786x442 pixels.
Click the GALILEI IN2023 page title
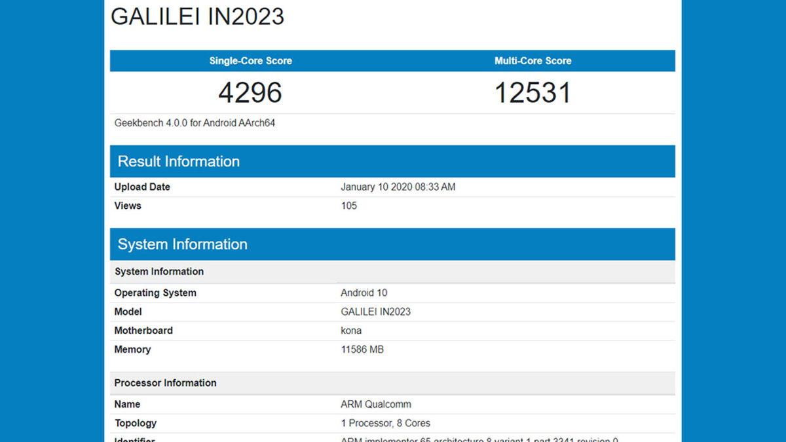coord(196,18)
